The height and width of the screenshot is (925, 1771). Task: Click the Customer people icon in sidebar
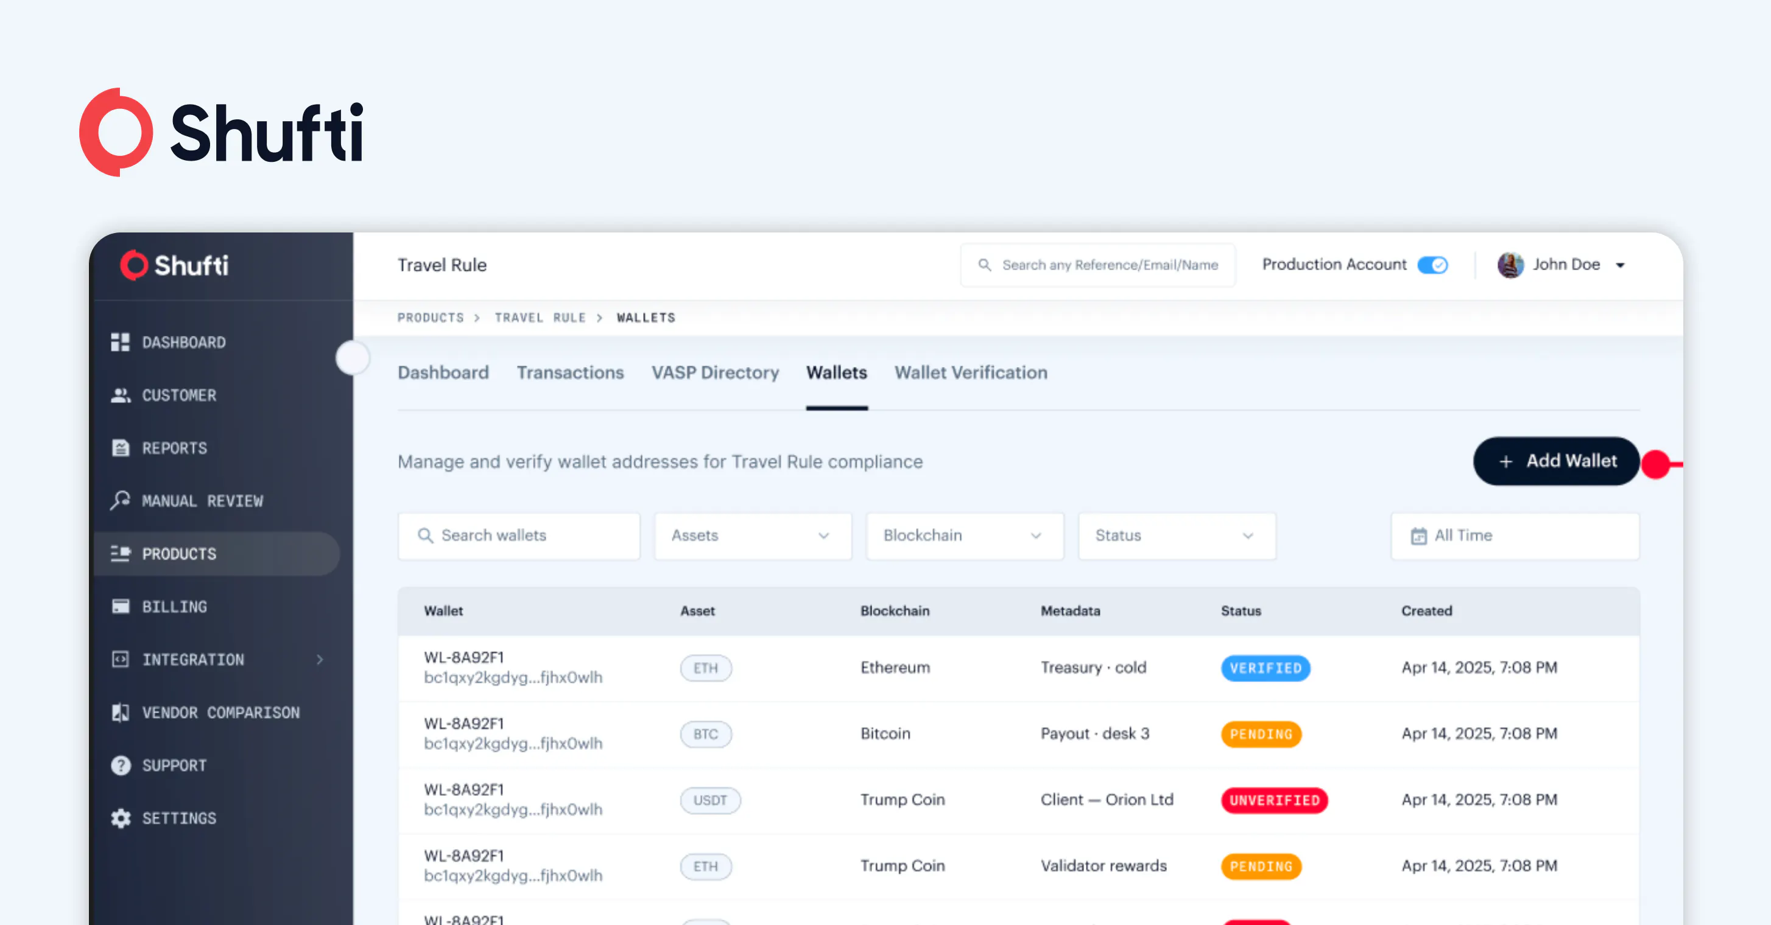(x=121, y=395)
